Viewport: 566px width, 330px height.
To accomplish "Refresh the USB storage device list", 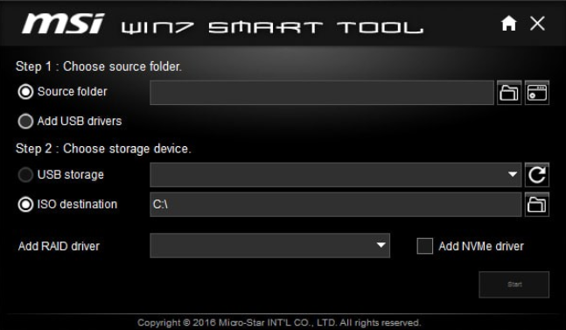I will coord(537,175).
